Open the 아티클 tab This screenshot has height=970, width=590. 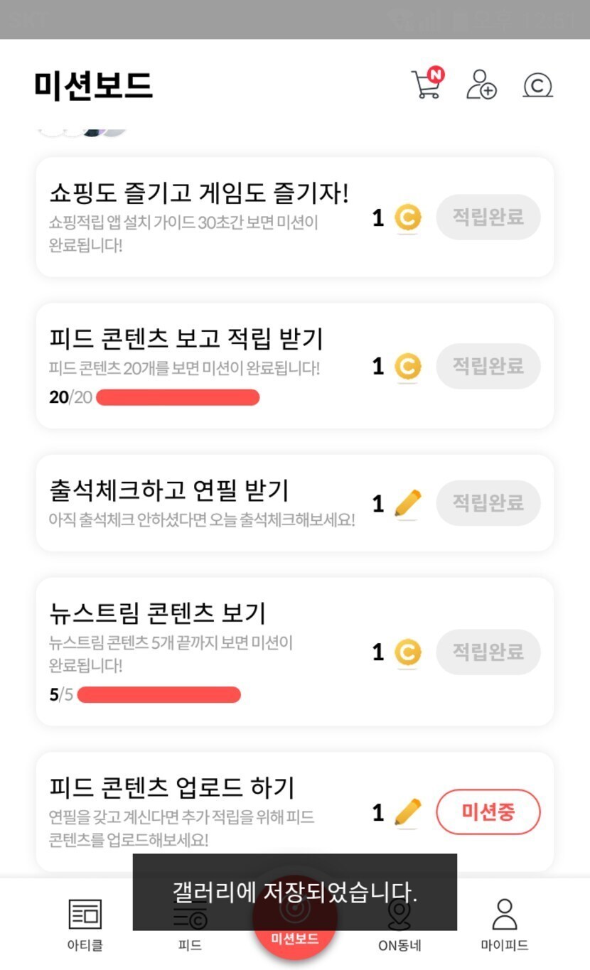pos(85,924)
